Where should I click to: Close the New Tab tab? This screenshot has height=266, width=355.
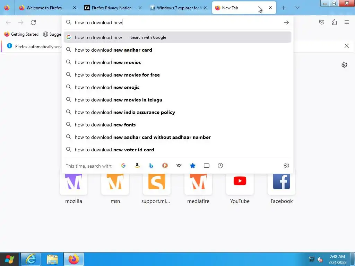pyautogui.click(x=270, y=8)
